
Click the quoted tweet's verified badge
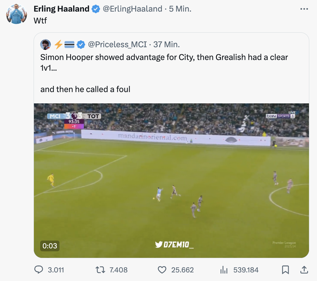tap(81, 45)
